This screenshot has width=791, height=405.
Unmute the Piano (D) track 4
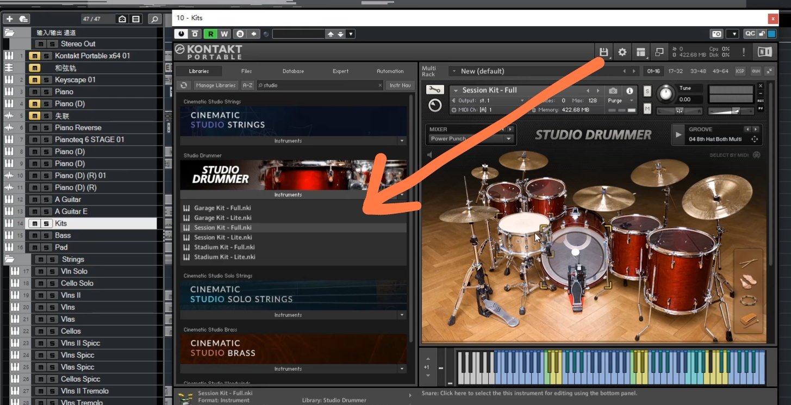coord(34,104)
